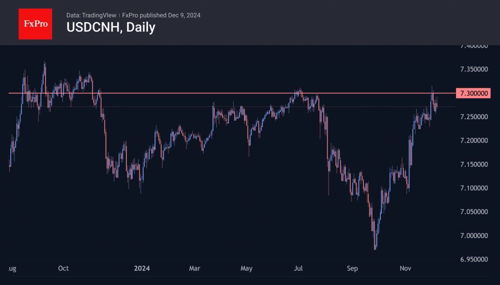Click the Sep label on time axis
This screenshot has width=500, height=285.
353,268
